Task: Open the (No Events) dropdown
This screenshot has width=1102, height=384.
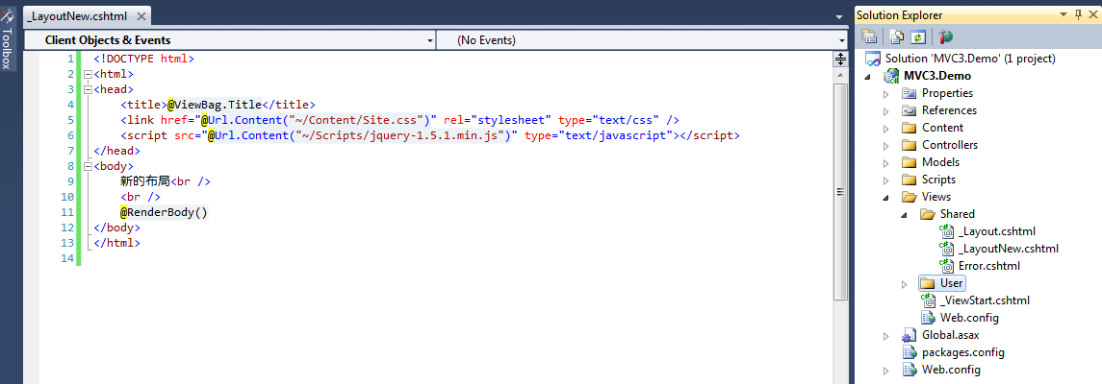Action: tap(841, 40)
